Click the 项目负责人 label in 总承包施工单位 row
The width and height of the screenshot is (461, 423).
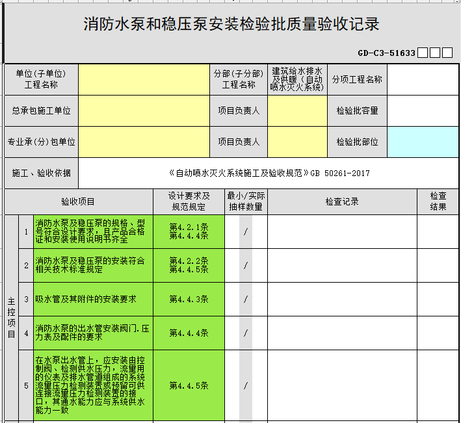coord(239,110)
